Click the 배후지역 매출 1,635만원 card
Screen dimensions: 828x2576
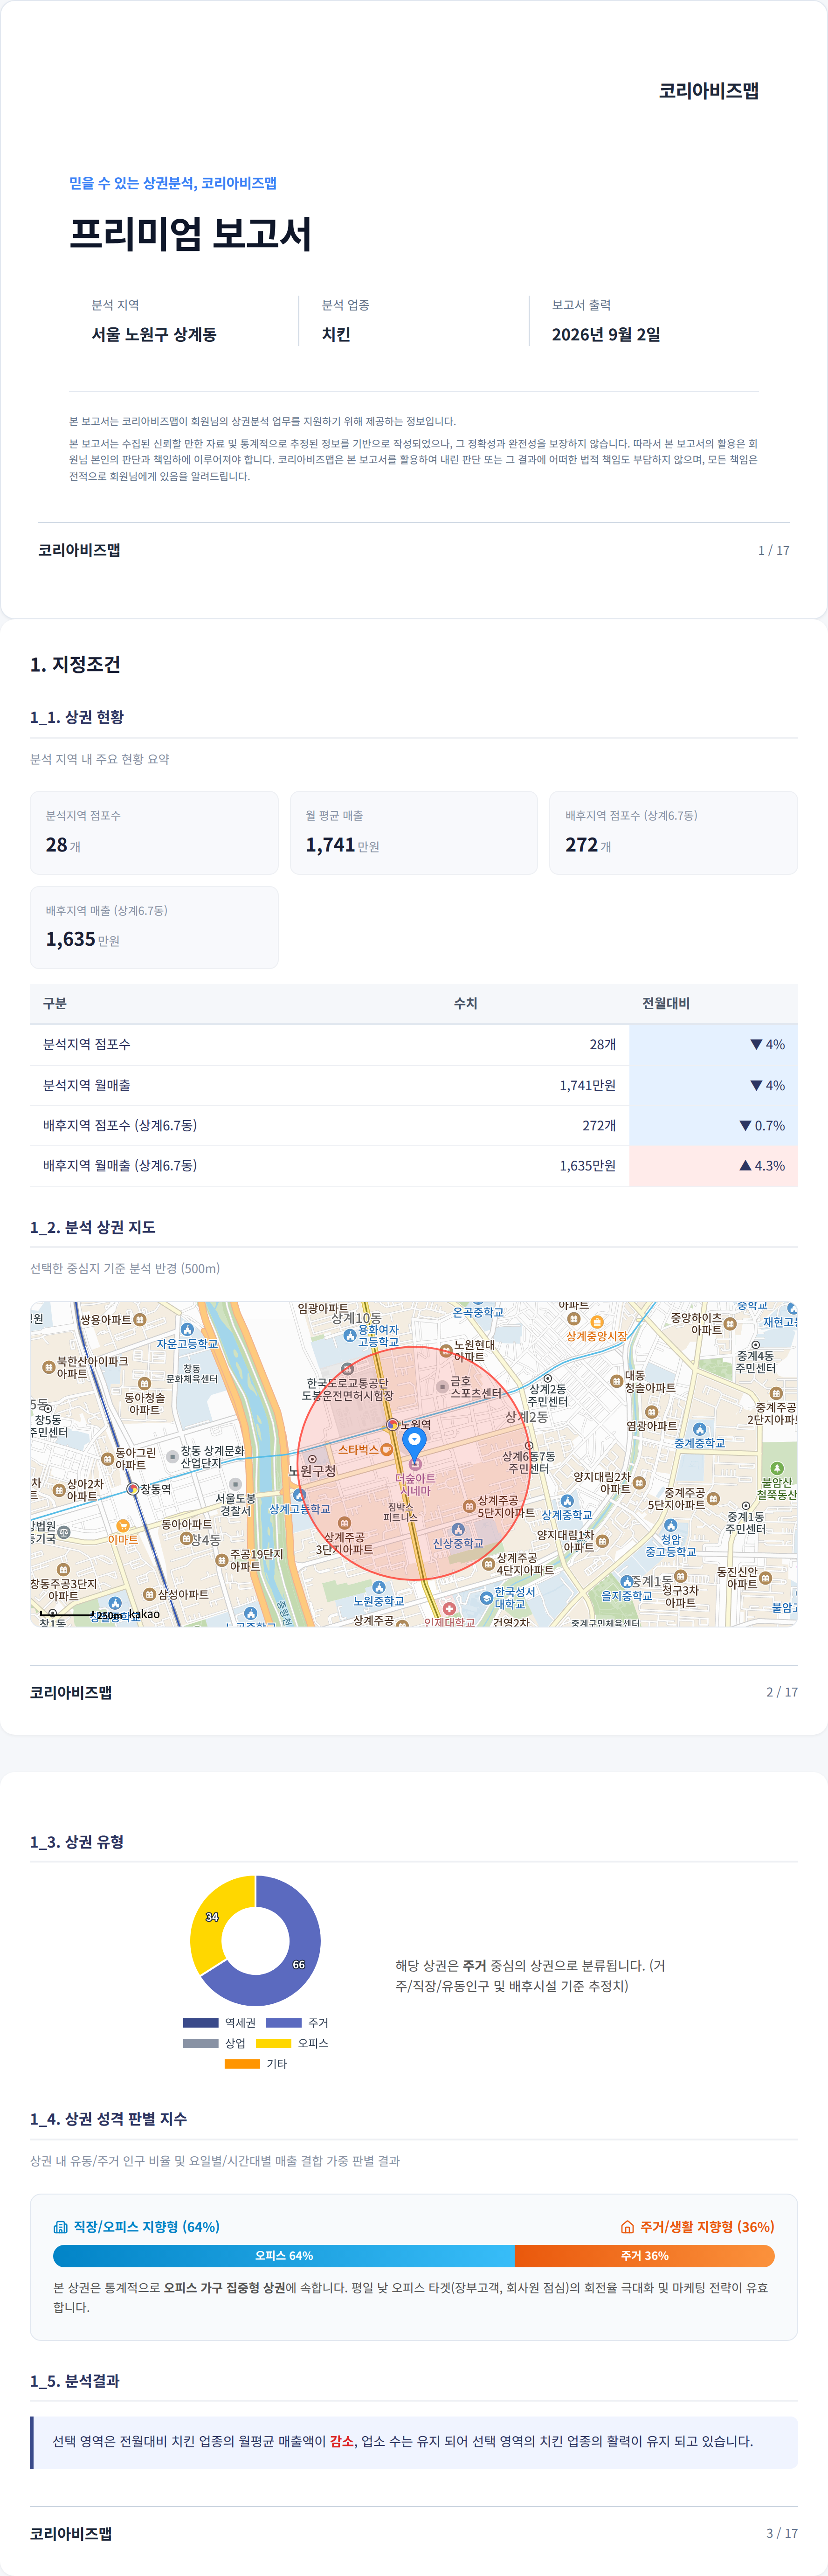pos(154,927)
